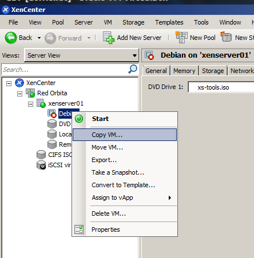This screenshot has height=258, width=254.
Task: Open the Pool menu
Action: pos(58,22)
